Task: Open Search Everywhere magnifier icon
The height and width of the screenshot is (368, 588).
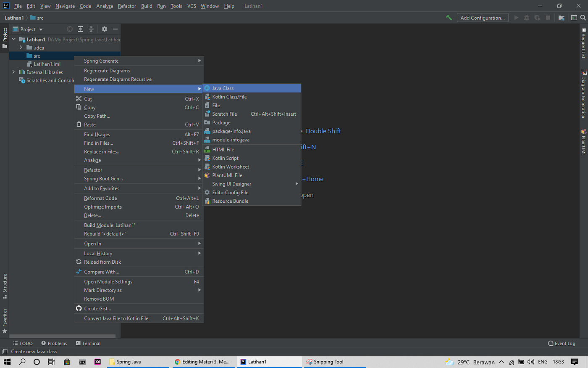Action: 583,18
